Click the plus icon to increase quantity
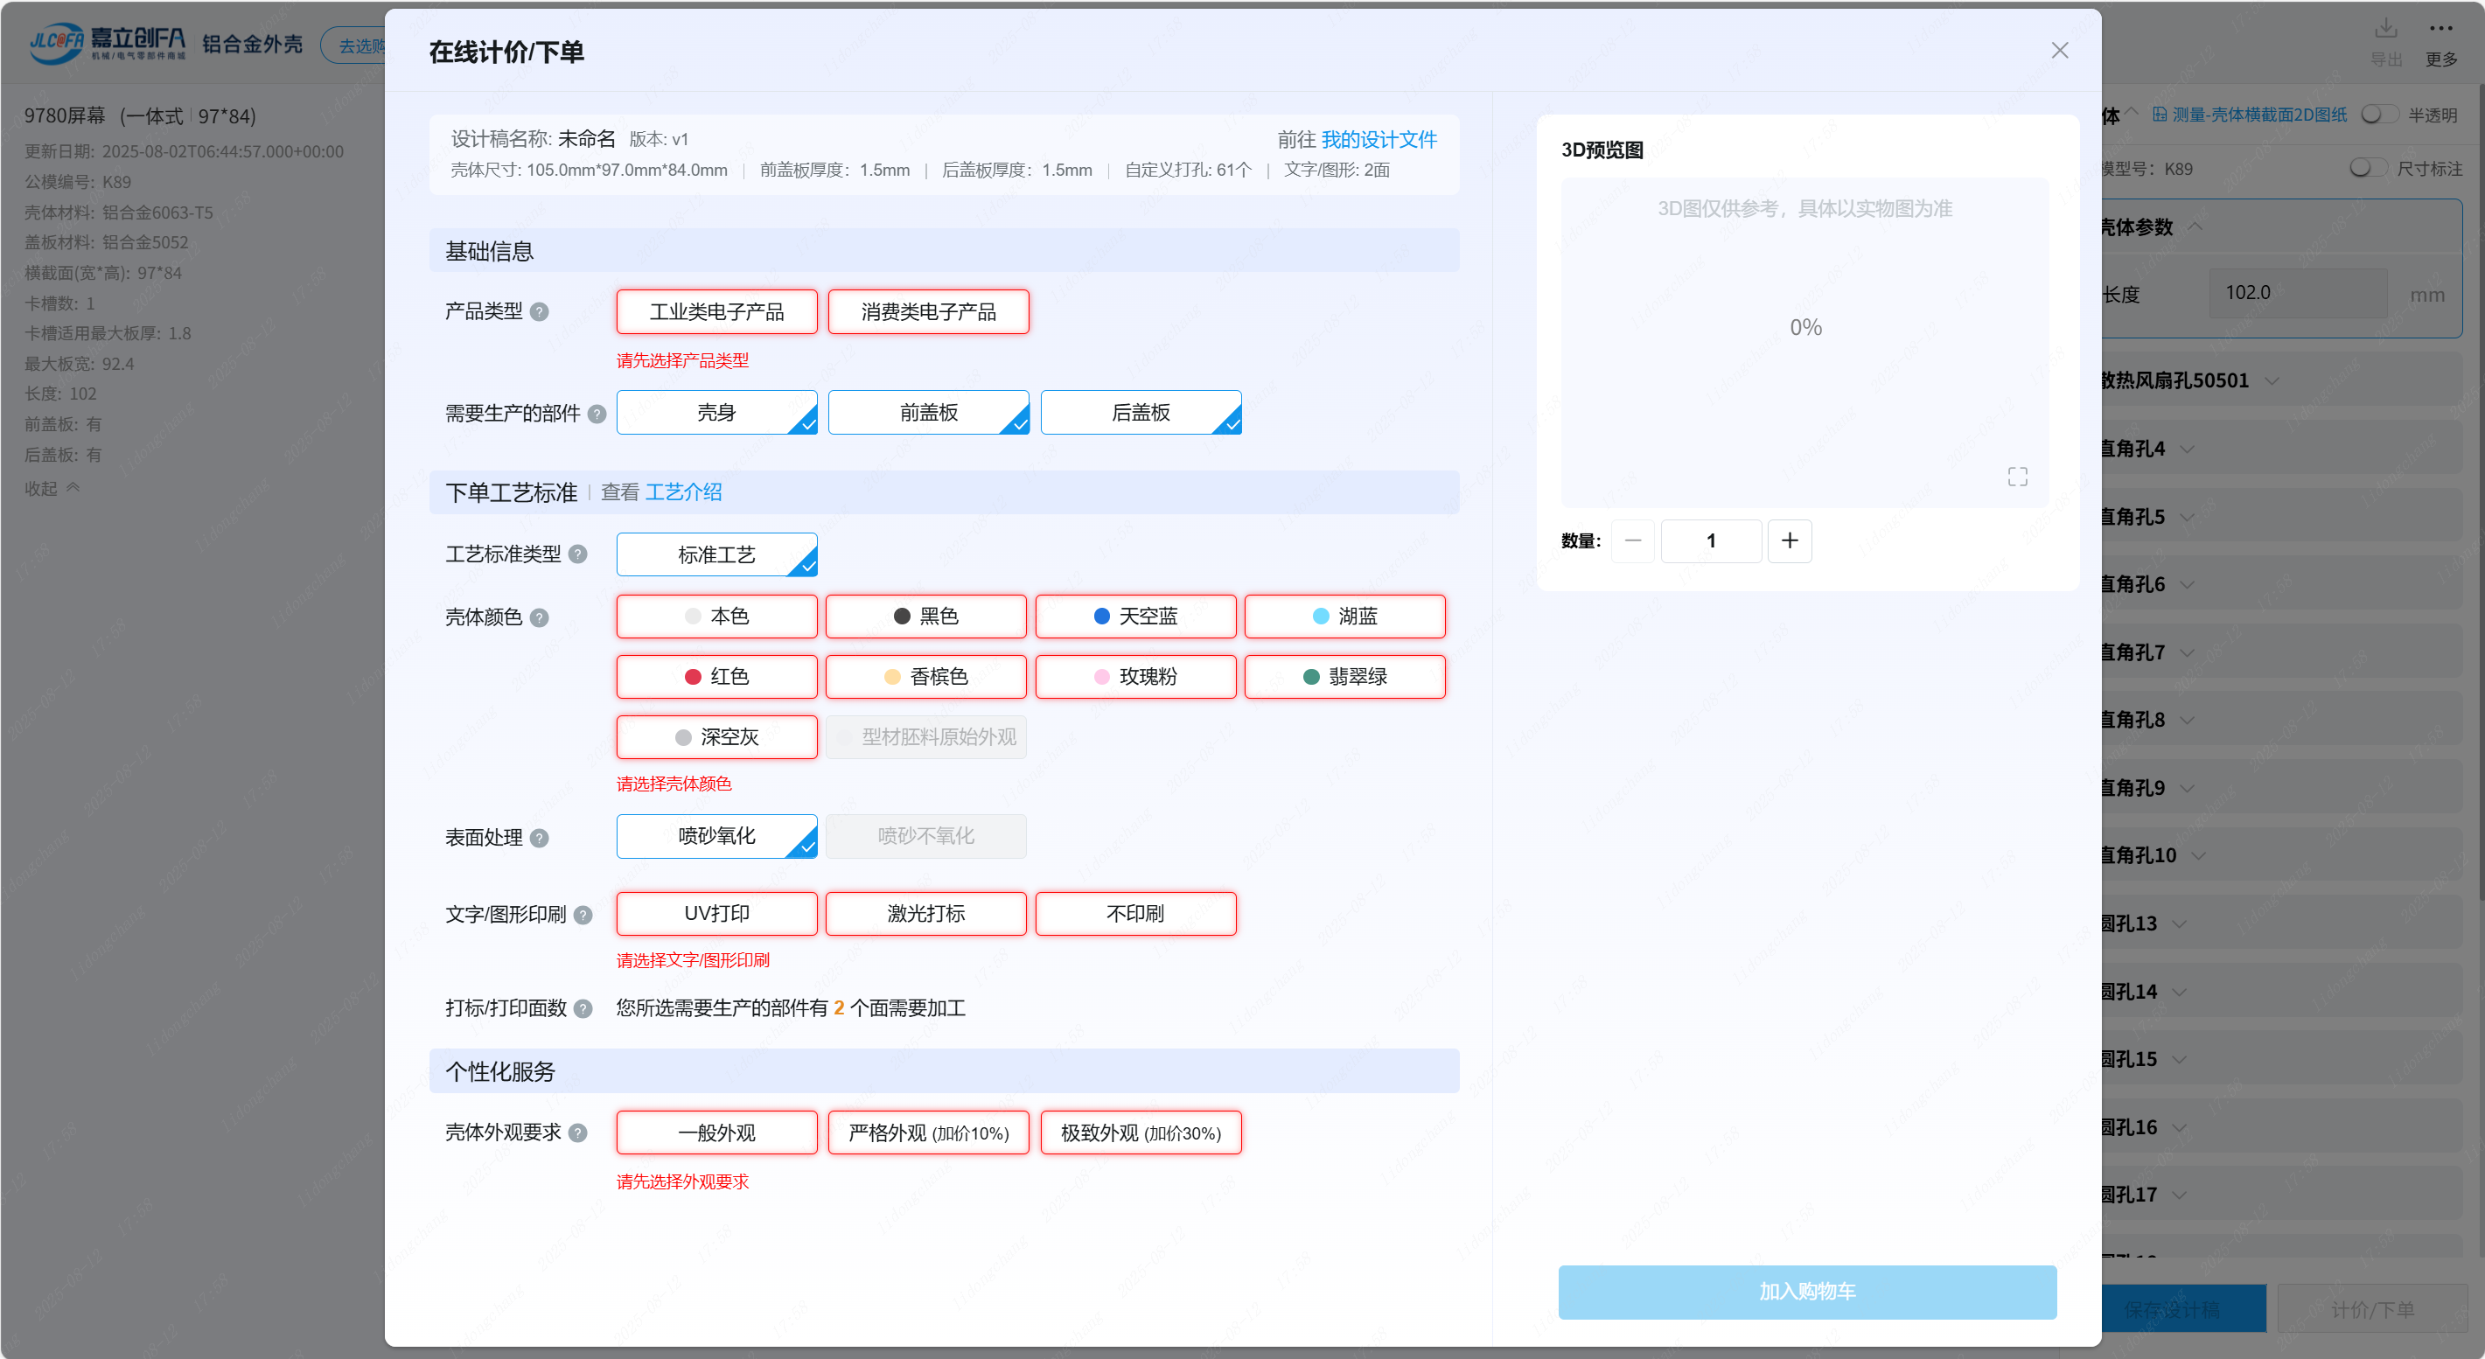 (x=1790, y=540)
